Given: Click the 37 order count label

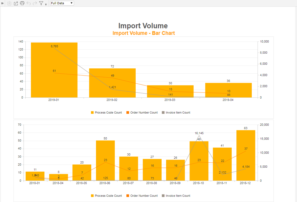Looking at the screenshot, I should tap(246, 149).
